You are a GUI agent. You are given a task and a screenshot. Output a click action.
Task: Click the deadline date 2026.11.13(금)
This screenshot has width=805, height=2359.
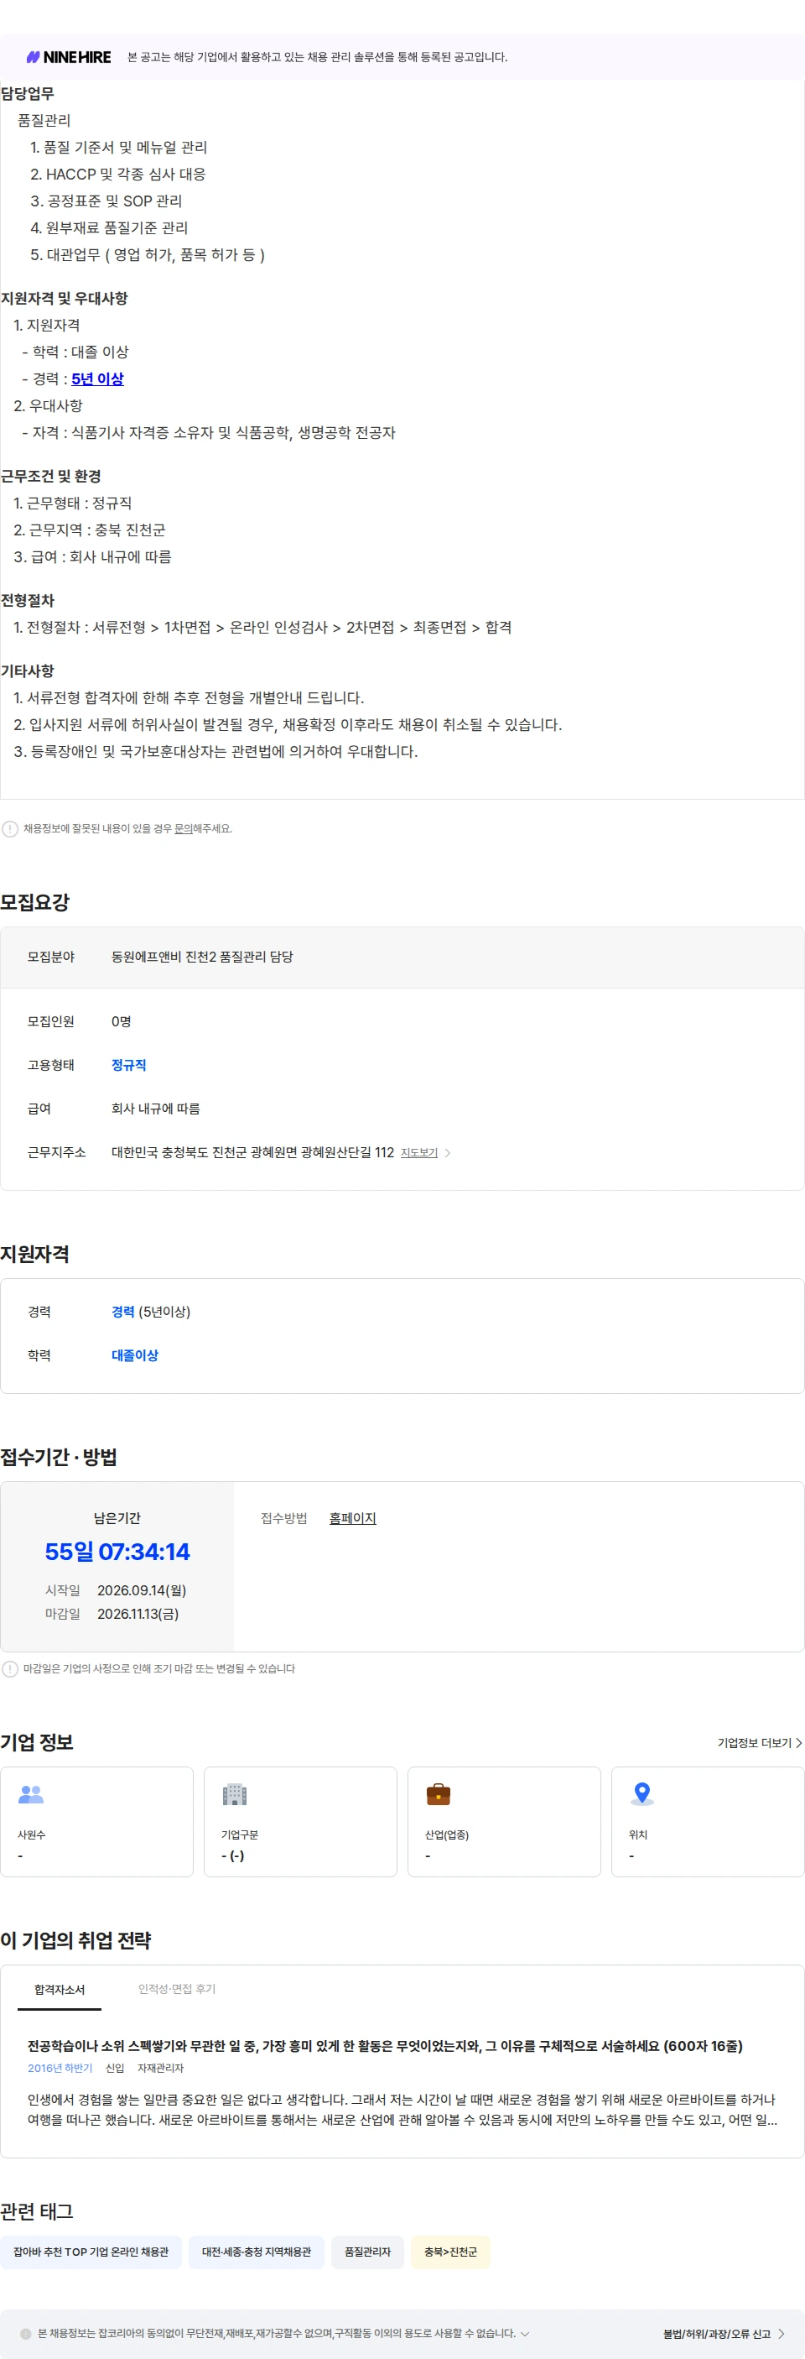138,1614
